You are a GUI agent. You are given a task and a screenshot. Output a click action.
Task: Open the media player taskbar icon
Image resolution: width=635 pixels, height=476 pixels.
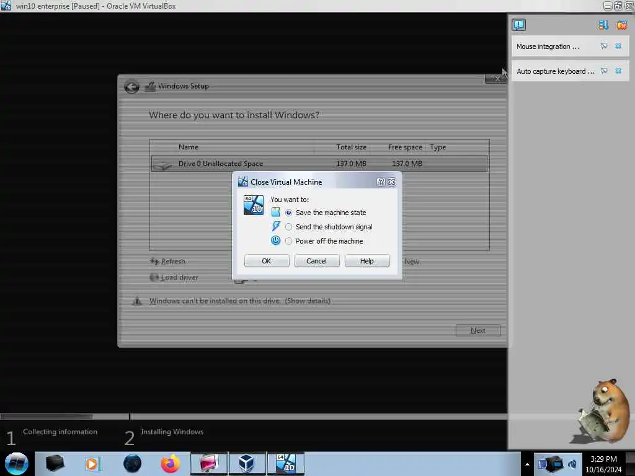pos(92,464)
